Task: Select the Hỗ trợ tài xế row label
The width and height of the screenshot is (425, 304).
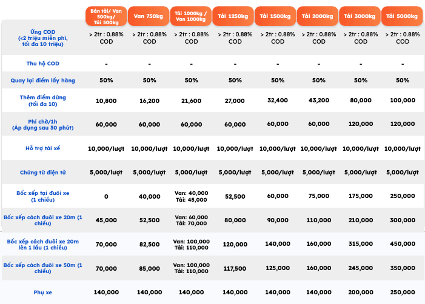Action: (x=42, y=148)
